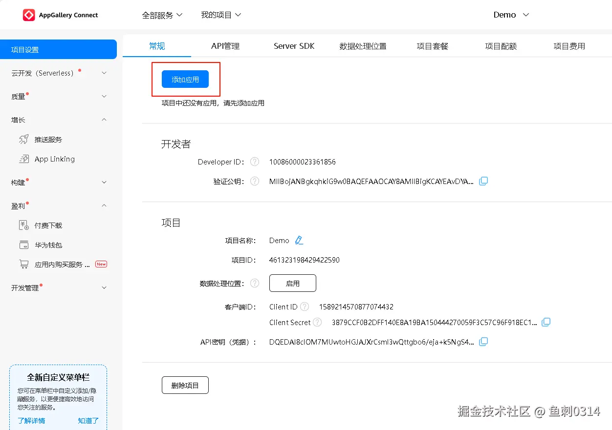This screenshot has height=430, width=612.
Task: Click 项目ID value 461323198429422590
Action: [305, 260]
